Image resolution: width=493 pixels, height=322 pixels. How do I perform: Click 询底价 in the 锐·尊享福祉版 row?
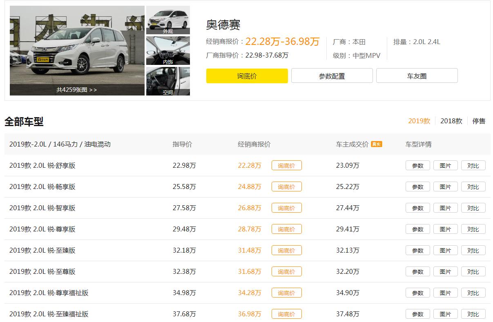tap(286, 293)
